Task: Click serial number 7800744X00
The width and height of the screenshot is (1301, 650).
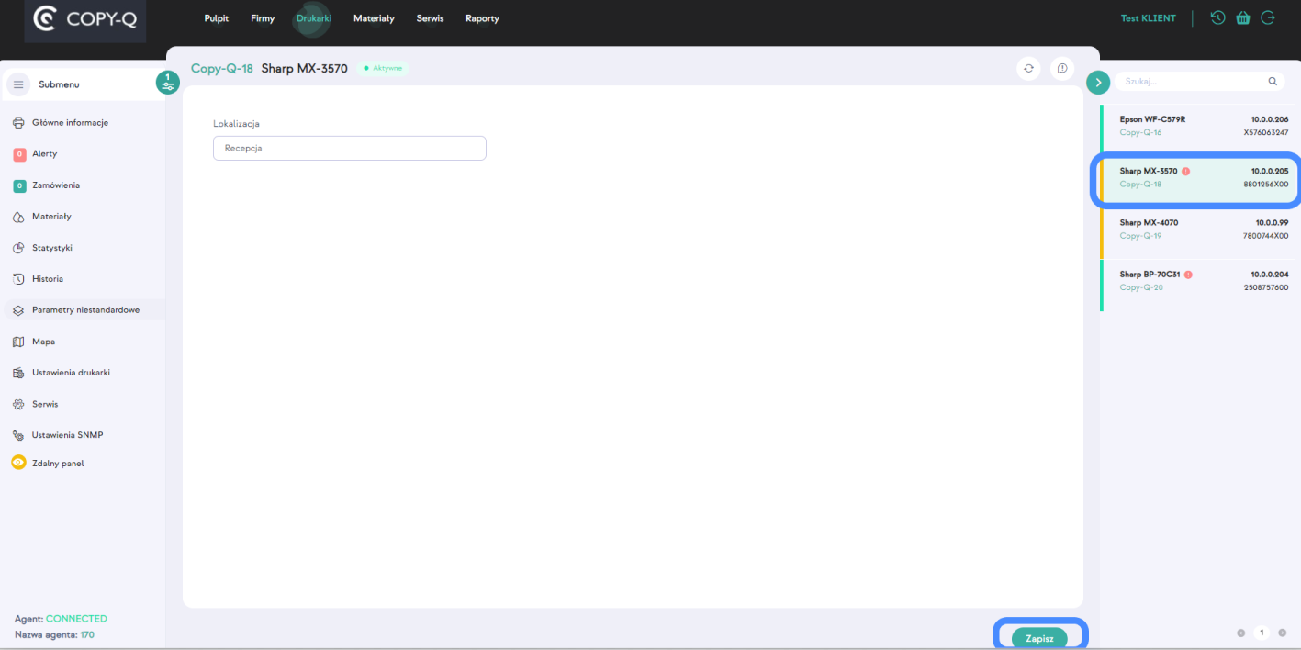Action: pos(1266,236)
